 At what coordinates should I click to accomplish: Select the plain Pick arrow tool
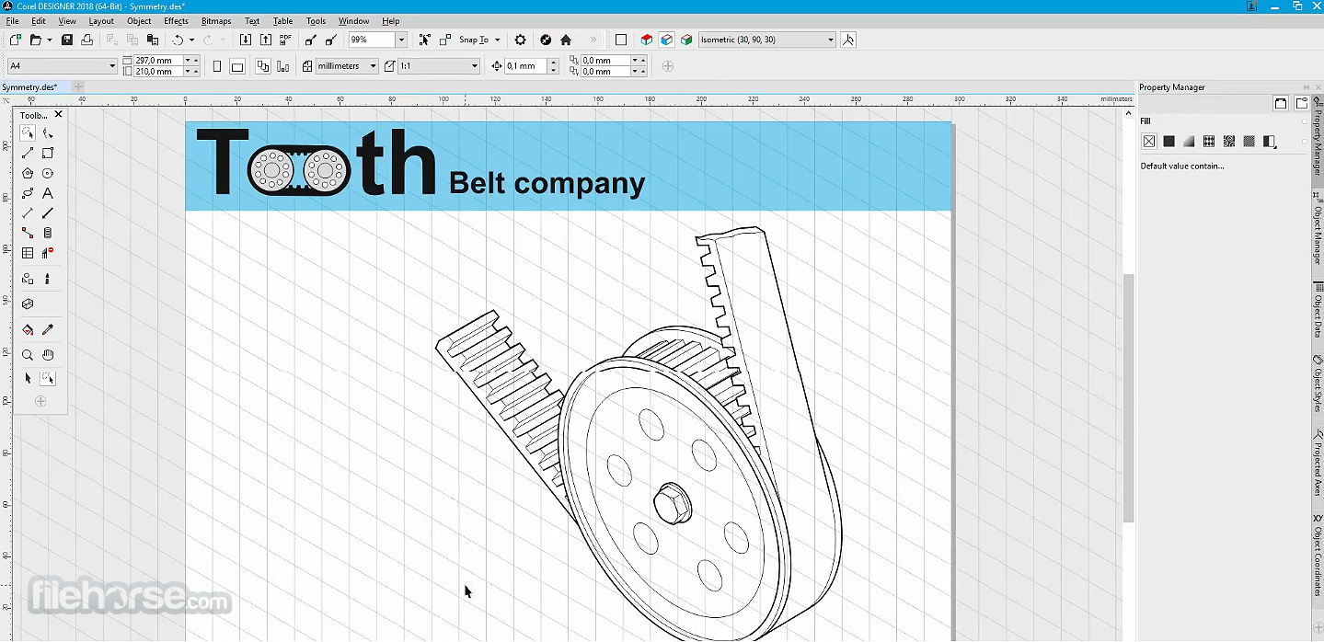coord(28,378)
